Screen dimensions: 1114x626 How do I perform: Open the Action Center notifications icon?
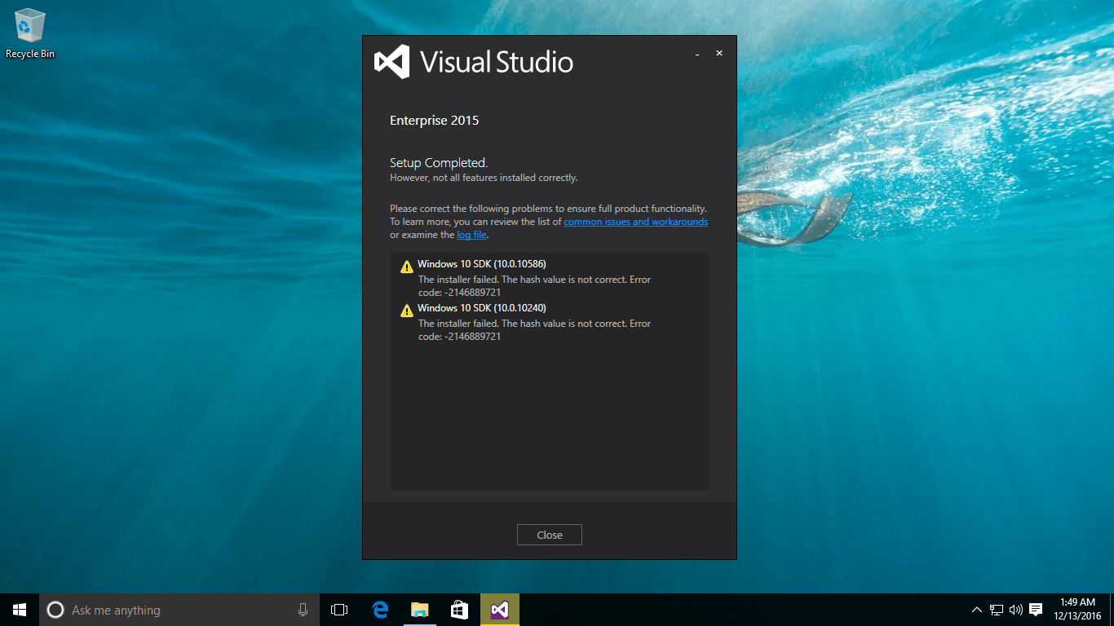[x=1036, y=610]
